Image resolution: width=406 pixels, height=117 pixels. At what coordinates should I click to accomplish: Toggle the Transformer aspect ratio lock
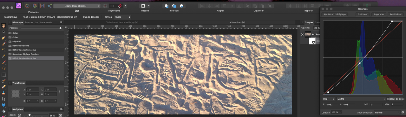pos(59,92)
